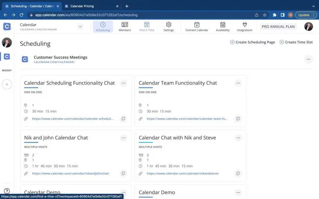The height and width of the screenshot is (199, 319).
Task: Open the profile avatar in top right
Action: tap(309, 27)
